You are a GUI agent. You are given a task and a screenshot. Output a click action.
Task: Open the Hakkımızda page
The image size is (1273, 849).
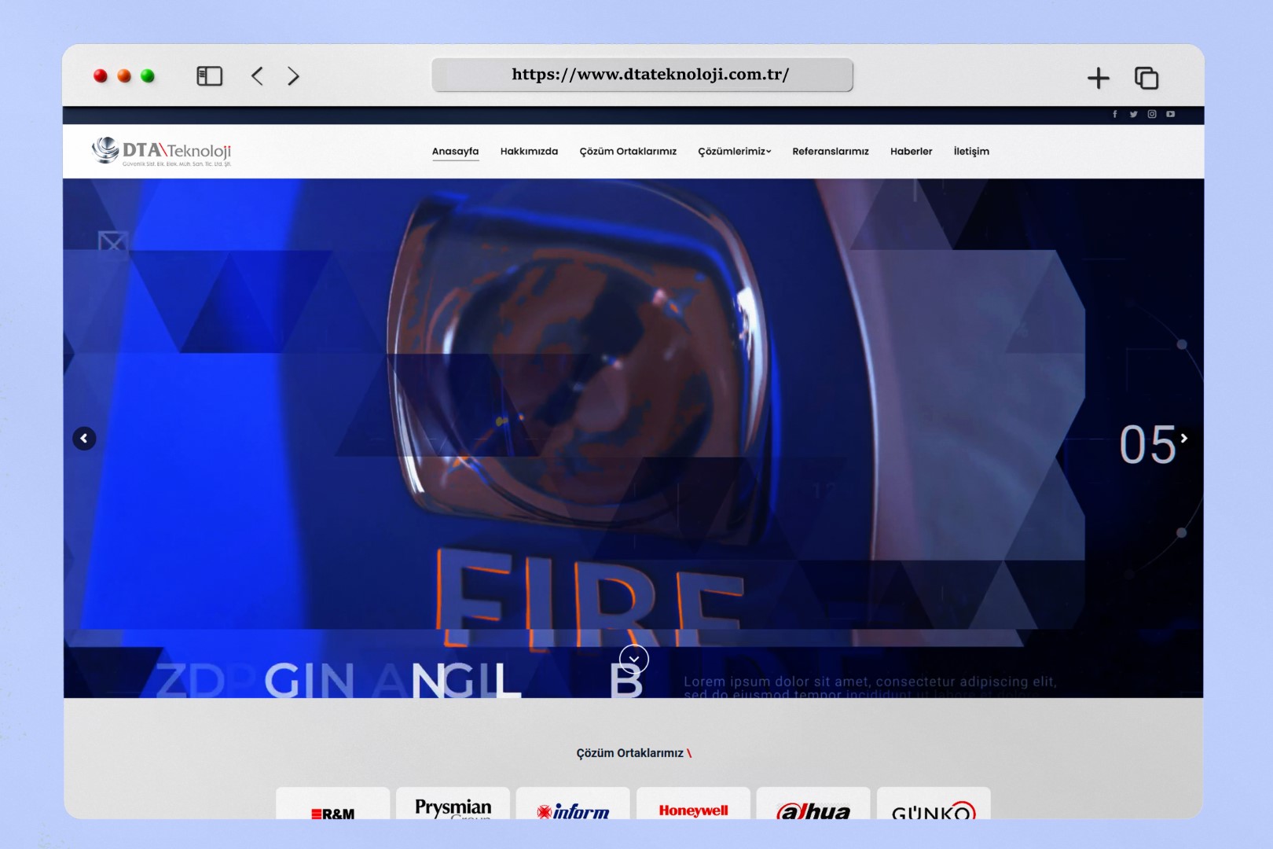[x=529, y=152]
